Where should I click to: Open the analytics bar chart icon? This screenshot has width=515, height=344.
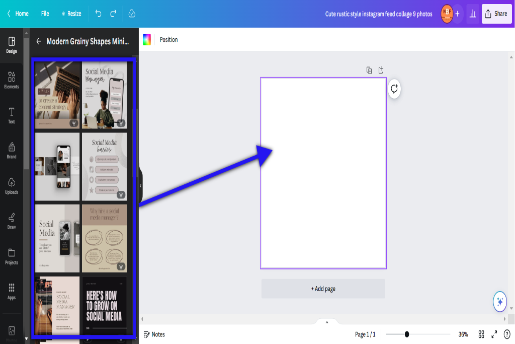(x=473, y=14)
